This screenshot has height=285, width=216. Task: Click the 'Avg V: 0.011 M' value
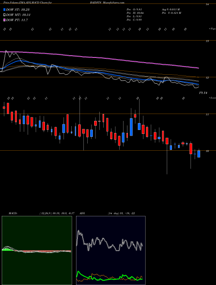click(x=171, y=9)
